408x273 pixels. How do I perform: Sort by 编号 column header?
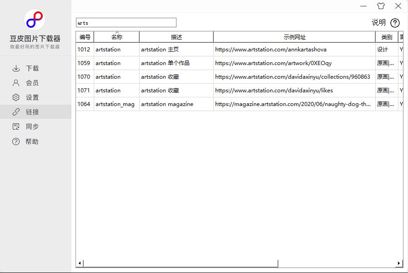click(85, 37)
